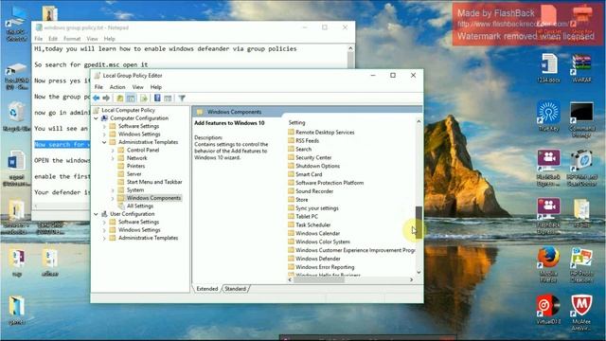Open the WinRAR desktop shortcut
This screenshot has height=341, width=606.
(581, 68)
